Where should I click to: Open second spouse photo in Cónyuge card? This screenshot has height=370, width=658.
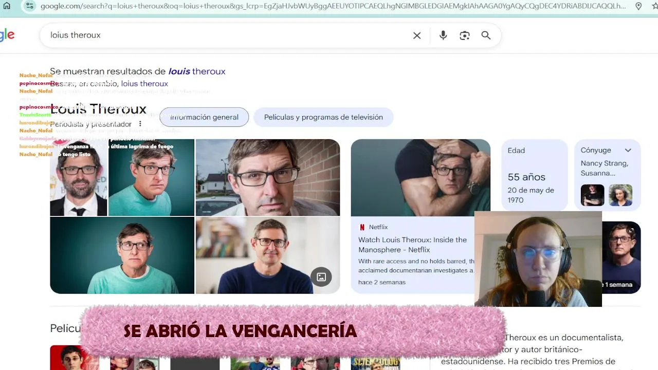[x=620, y=195]
